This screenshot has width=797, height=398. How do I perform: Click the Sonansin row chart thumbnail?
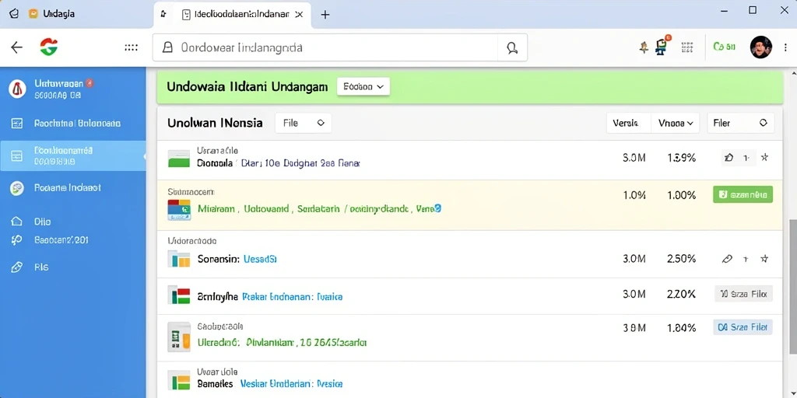pos(178,259)
